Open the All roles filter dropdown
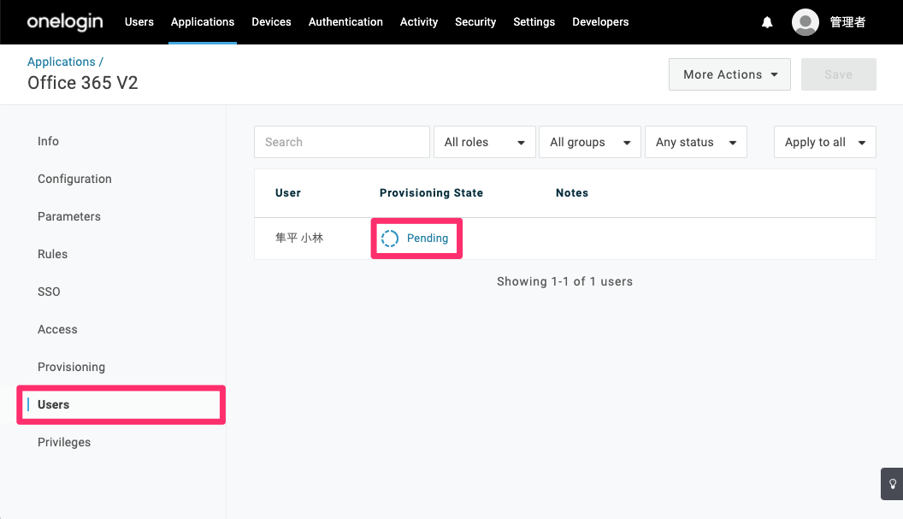Viewport: 903px width, 519px height. click(484, 142)
